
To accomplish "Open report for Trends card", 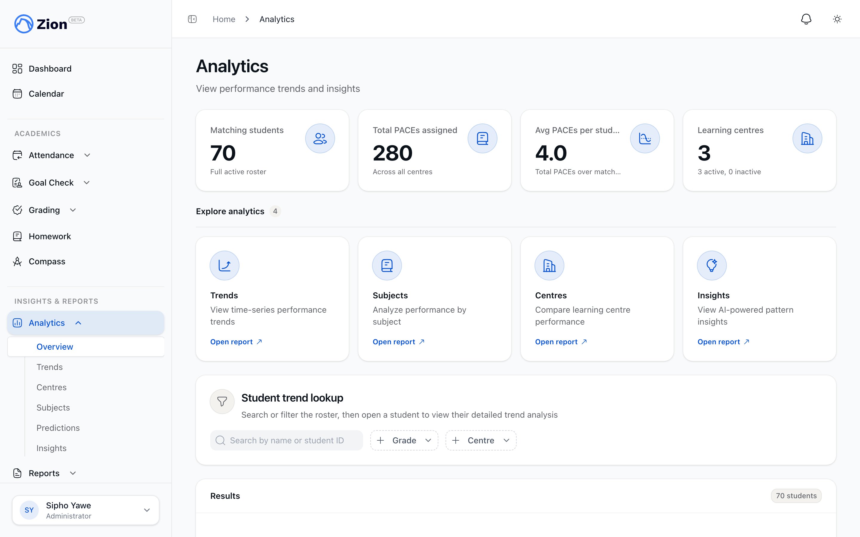I will tap(236, 342).
